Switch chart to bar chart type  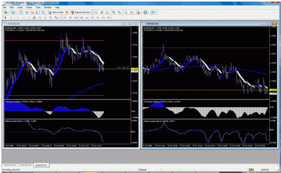point(96,13)
